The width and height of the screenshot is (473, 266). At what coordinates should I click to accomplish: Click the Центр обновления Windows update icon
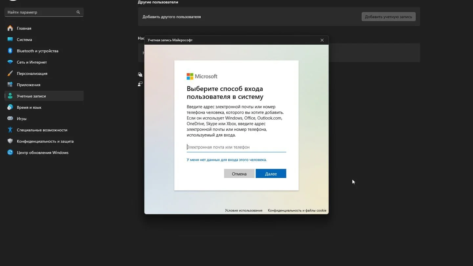coord(10,153)
